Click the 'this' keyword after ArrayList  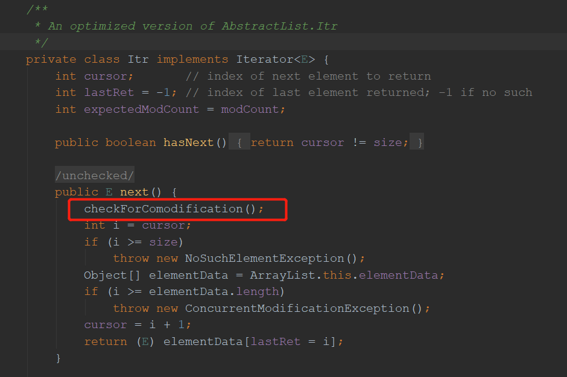pos(337,275)
